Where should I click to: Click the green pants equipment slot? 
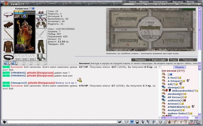[41, 47]
